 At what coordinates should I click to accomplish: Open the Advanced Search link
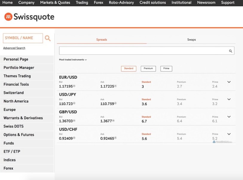(14, 48)
